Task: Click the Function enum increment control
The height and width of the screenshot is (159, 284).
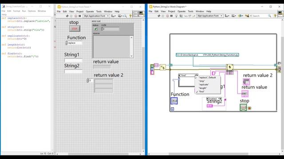Action: [x=66, y=42]
